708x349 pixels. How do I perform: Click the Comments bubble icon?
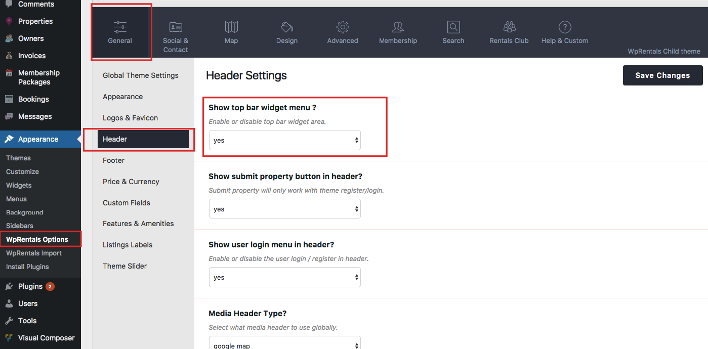[x=9, y=4]
